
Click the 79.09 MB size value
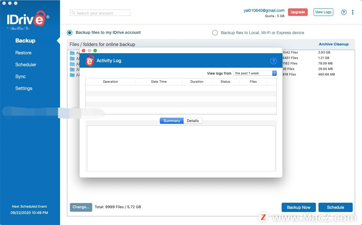[x=325, y=63]
